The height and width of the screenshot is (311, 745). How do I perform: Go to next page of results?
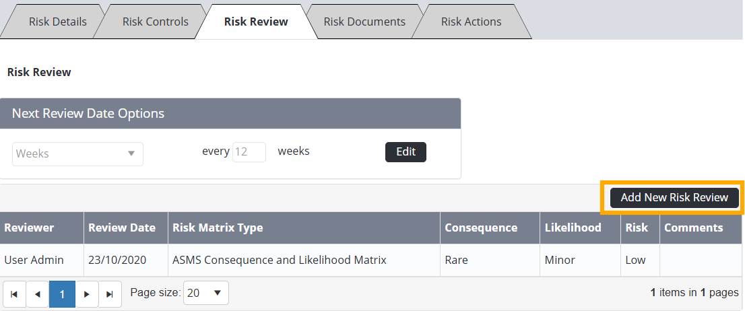coord(86,294)
